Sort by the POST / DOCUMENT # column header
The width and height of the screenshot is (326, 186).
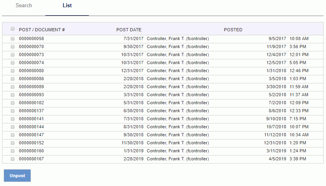(42, 30)
